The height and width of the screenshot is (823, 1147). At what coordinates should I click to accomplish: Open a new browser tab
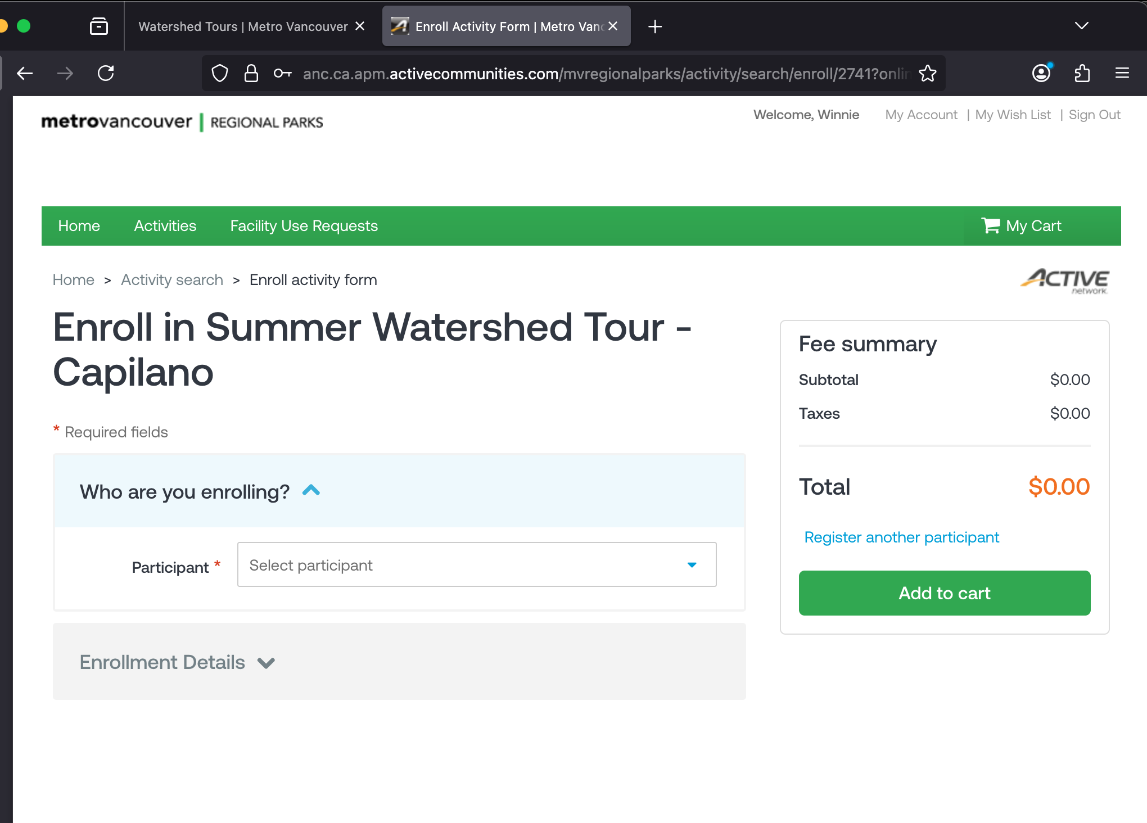coord(655,26)
